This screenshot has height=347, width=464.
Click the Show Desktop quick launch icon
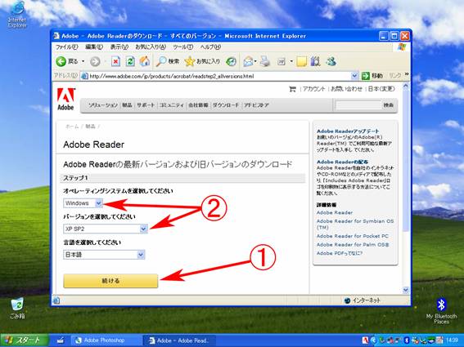(61, 340)
